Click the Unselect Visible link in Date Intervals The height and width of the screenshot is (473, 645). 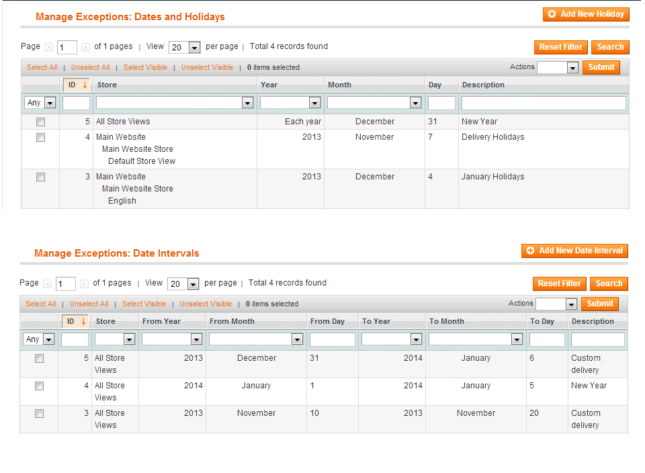pos(206,304)
